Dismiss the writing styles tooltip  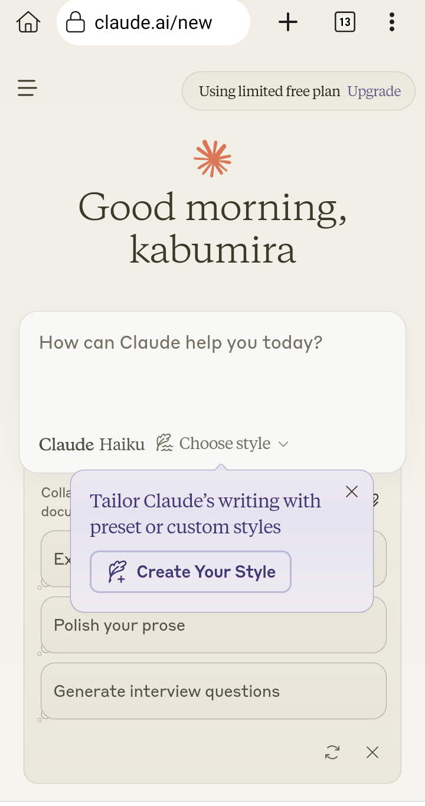(x=352, y=492)
